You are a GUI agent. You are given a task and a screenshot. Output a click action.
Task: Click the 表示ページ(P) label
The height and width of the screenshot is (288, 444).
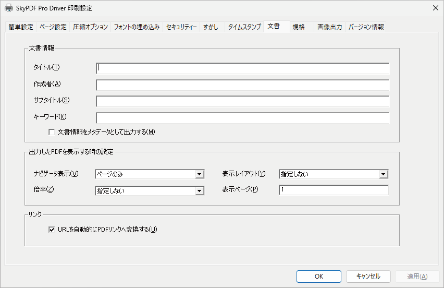click(x=240, y=189)
